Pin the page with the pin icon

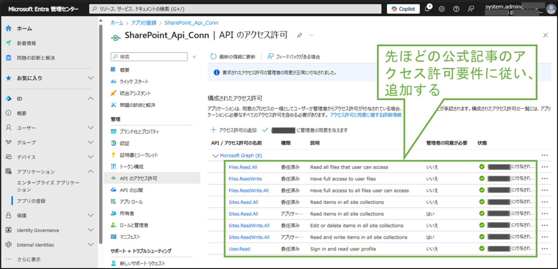[299, 35]
